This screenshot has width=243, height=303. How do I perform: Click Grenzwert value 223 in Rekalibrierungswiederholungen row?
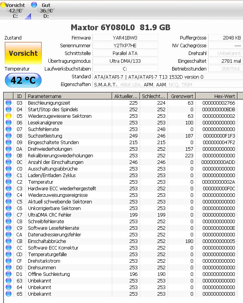click(x=189, y=155)
